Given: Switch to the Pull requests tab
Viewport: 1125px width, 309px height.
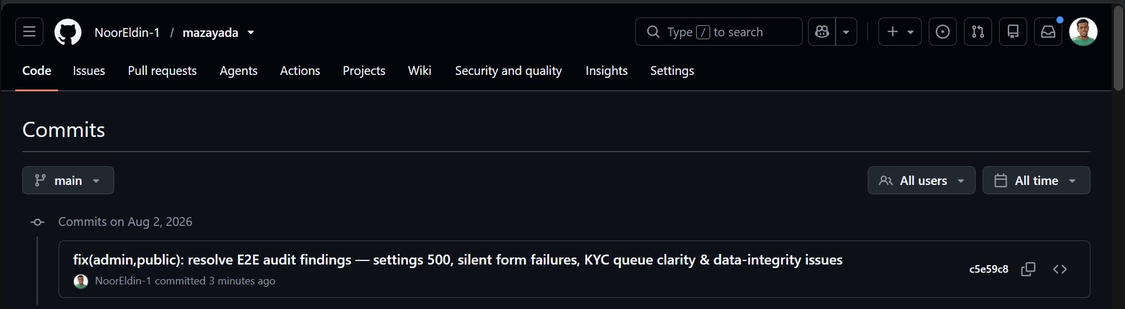Looking at the screenshot, I should pyautogui.click(x=162, y=71).
